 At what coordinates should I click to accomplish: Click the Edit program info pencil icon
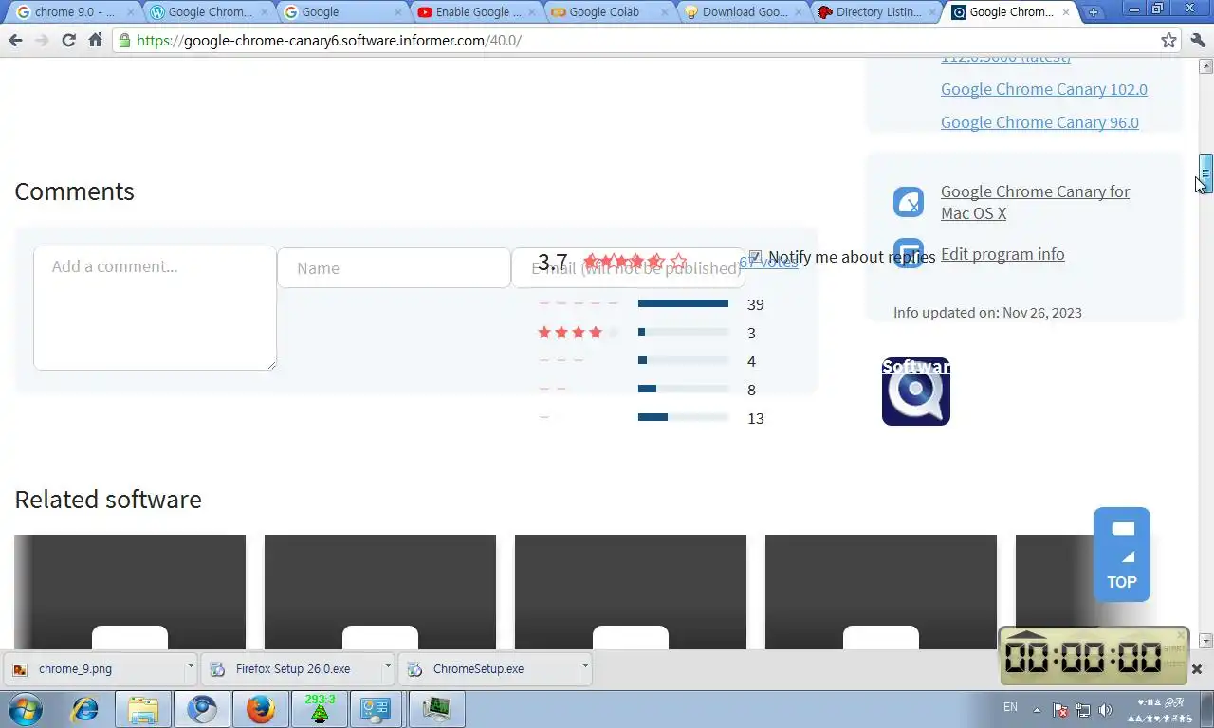909,253
